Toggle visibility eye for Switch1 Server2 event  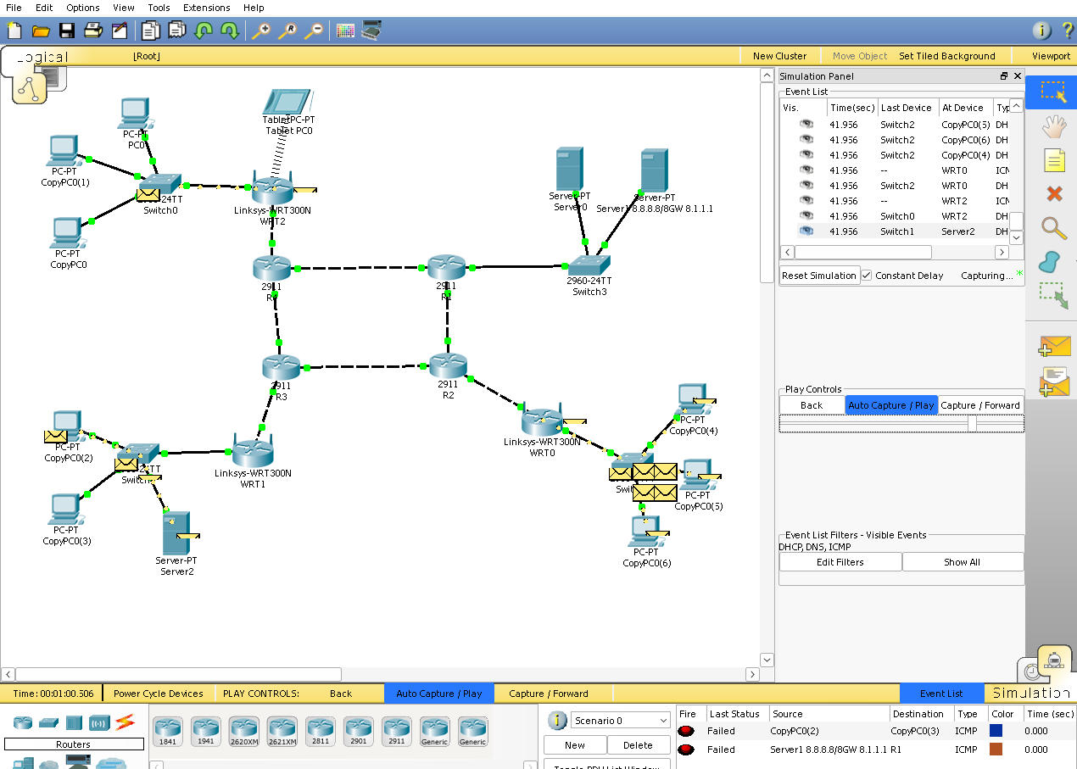tap(806, 231)
